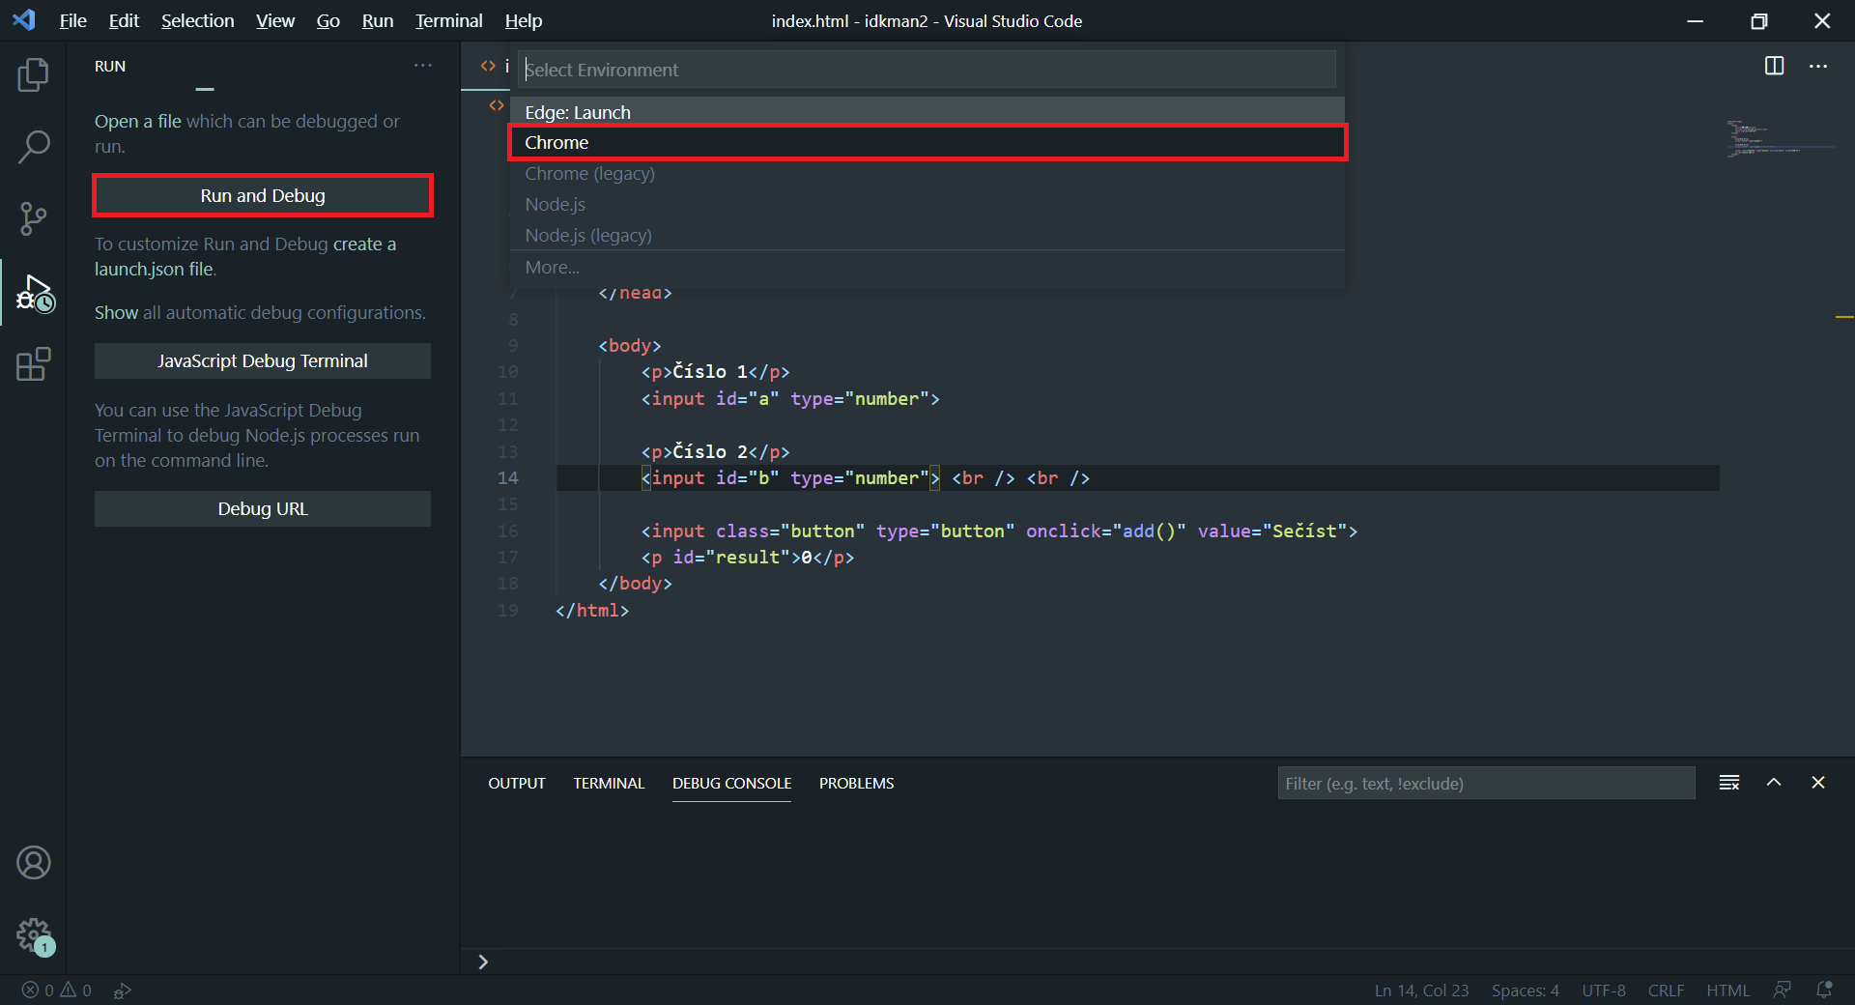Open the Explorer sidebar icon
1855x1005 pixels.
(x=34, y=75)
